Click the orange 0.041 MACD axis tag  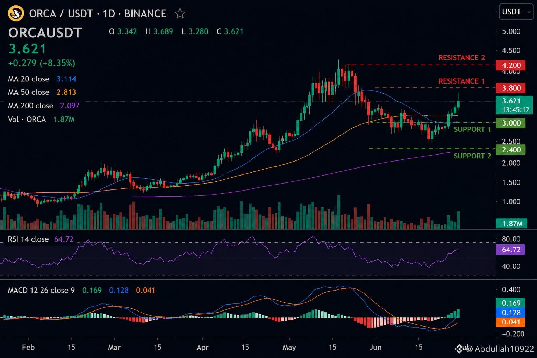point(511,322)
